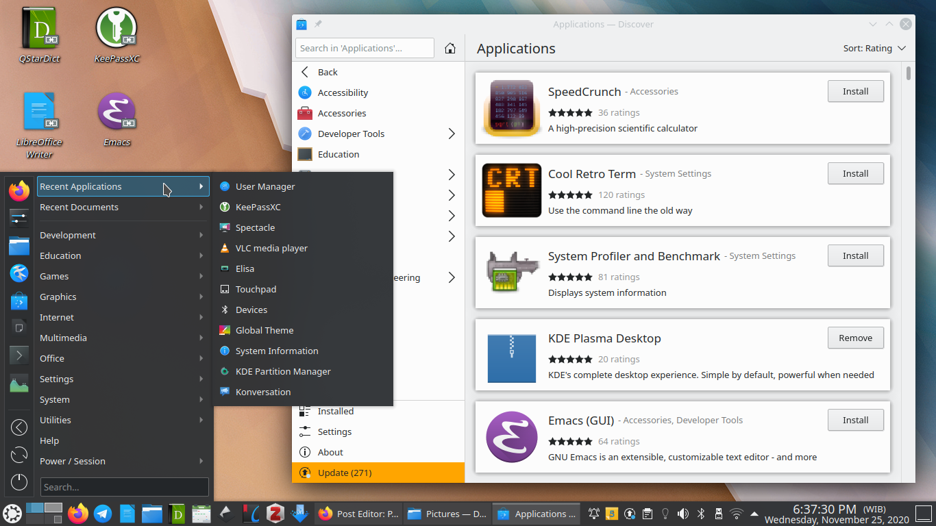Open Telegram from the taskbar
Image resolution: width=936 pixels, height=526 pixels.
103,514
